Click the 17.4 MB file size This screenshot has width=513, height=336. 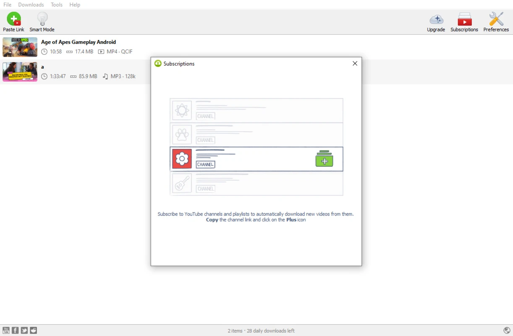point(84,52)
